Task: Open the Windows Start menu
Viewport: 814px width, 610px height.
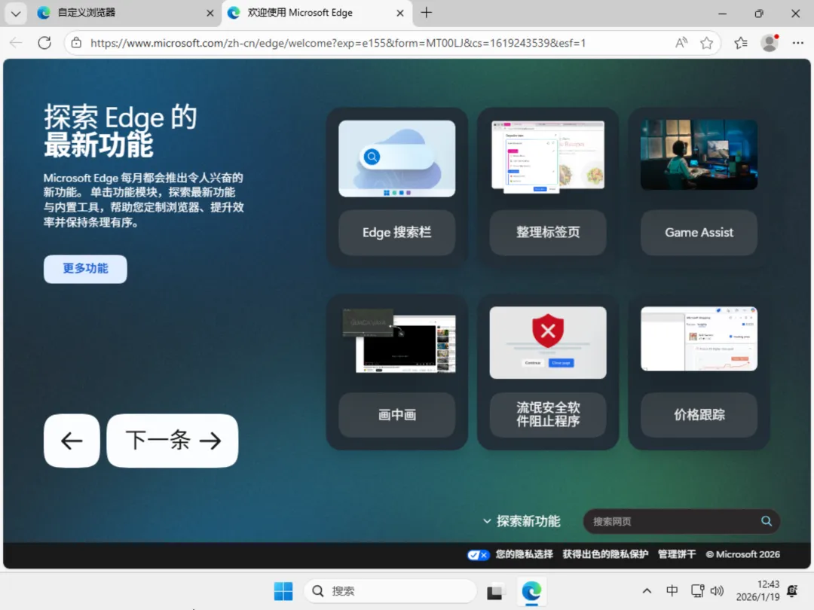Action: 283,591
